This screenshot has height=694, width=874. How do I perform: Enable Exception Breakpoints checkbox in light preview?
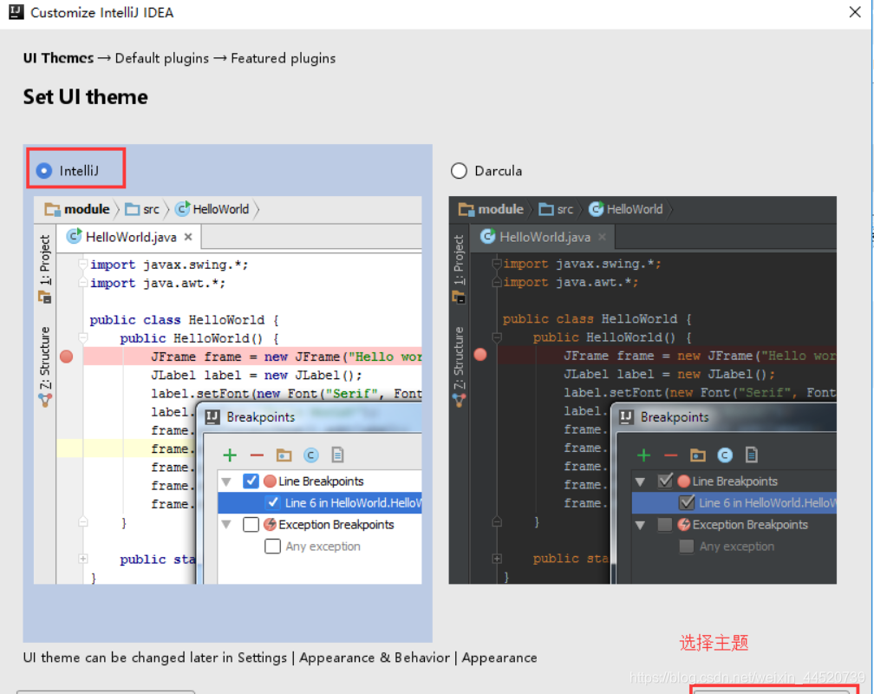coord(251,525)
